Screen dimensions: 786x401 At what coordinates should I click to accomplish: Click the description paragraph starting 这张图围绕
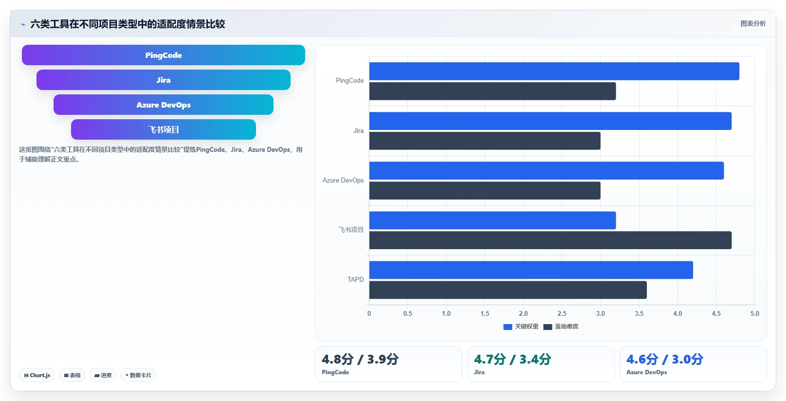tap(161, 154)
